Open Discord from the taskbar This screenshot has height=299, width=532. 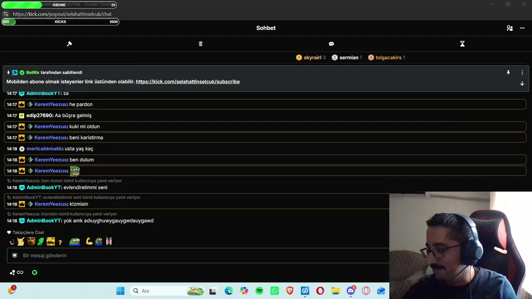coord(351,291)
